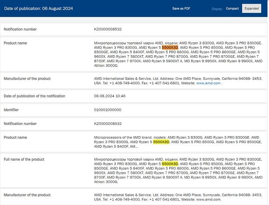Click yellow 5500X3D in English product name

click(x=161, y=142)
